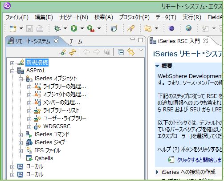Toggle link with editor arrows icon
Viewport: 224px width, 181px height.
(131, 52)
